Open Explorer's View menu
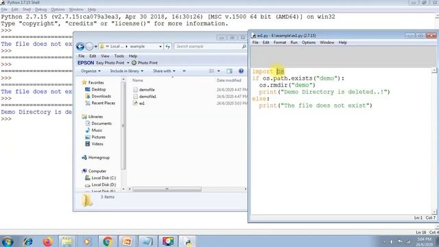This screenshot has height=247, width=439. point(105,56)
